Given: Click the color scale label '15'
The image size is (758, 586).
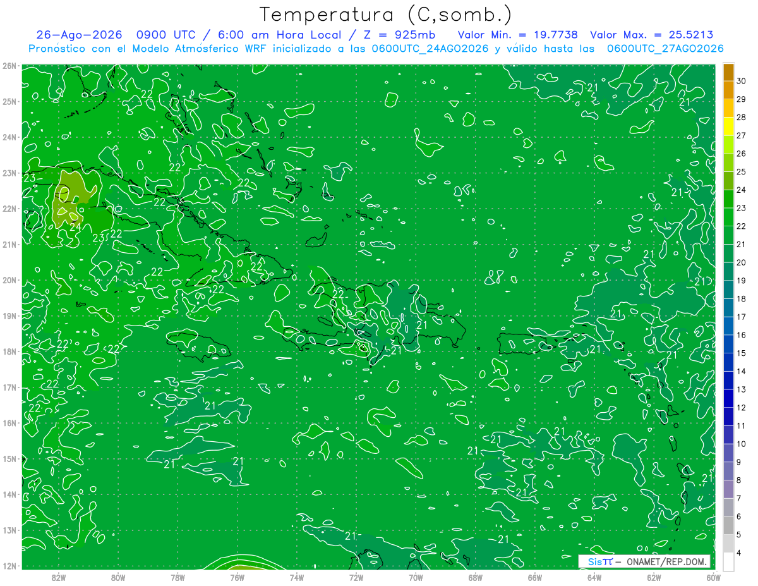Looking at the screenshot, I should tap(742, 353).
